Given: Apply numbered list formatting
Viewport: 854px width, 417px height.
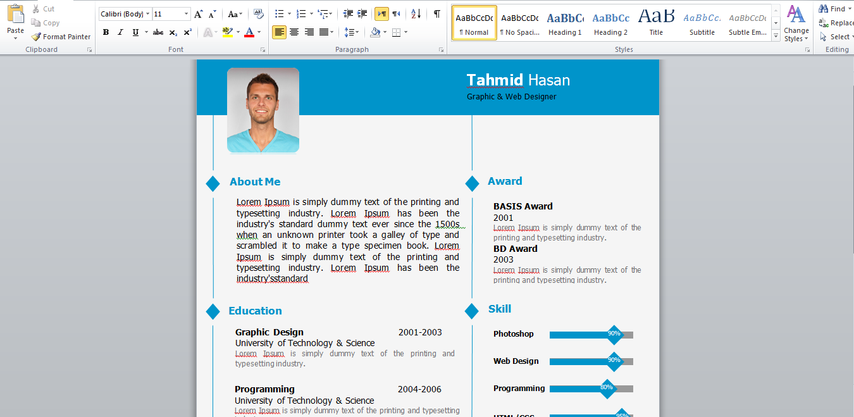Looking at the screenshot, I should tap(300, 14).
